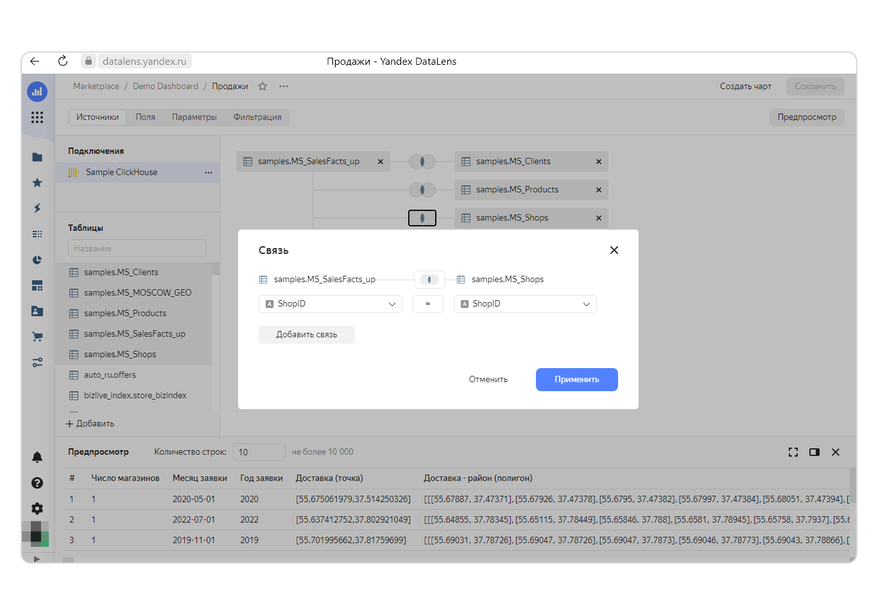
Task: Go to Marketplace breadcrumb
Action: (x=96, y=87)
